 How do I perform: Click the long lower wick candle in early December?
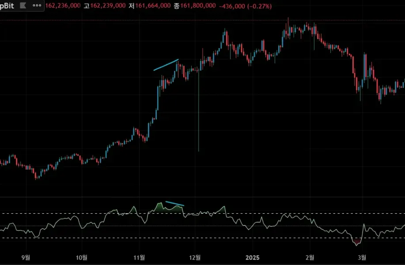199,111
